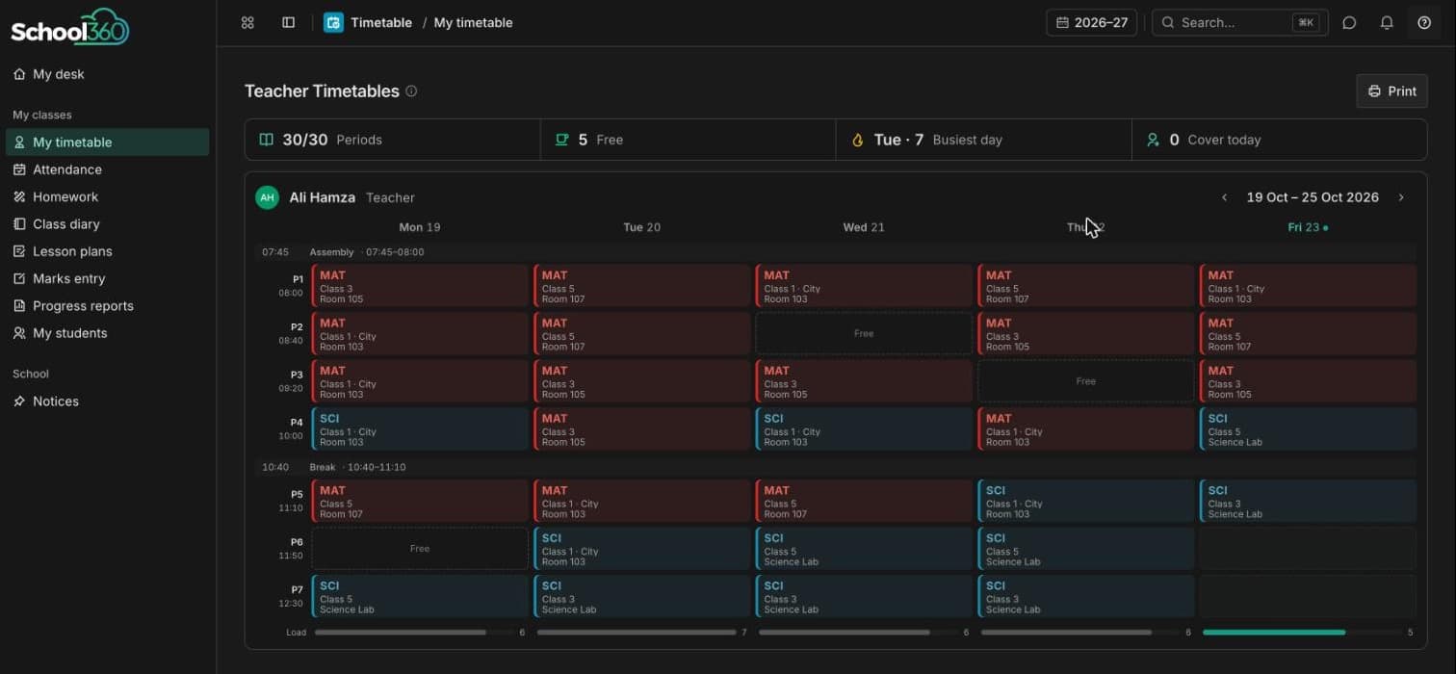Open Monday P1 MAT Class 3 lesson
This screenshot has height=674, width=1456.
420,286
